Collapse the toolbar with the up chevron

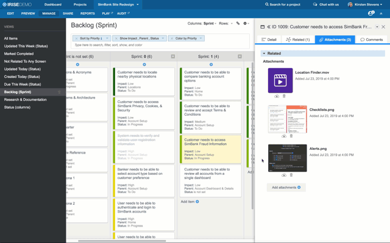pyautogui.click(x=381, y=13)
